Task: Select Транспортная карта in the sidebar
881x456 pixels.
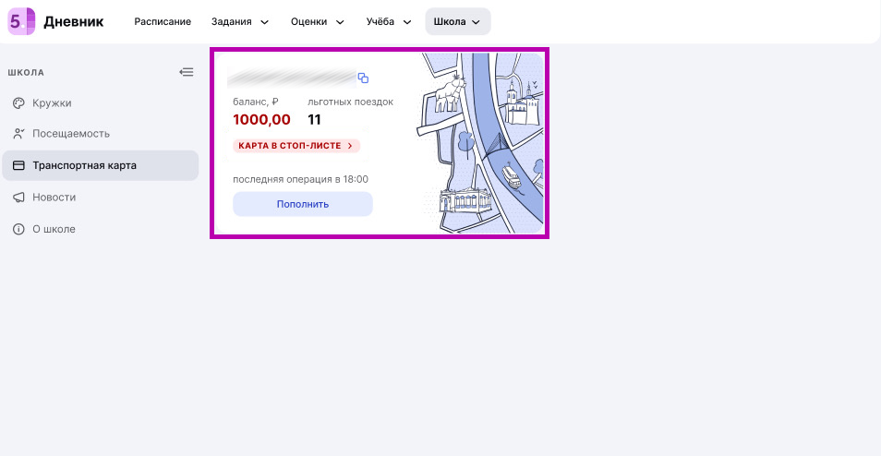Action: pos(100,165)
